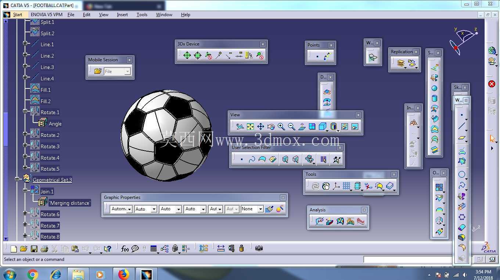Activate the Rotate tool in View toolbar
Image resolution: width=500 pixels, height=280 pixels.
271,127
